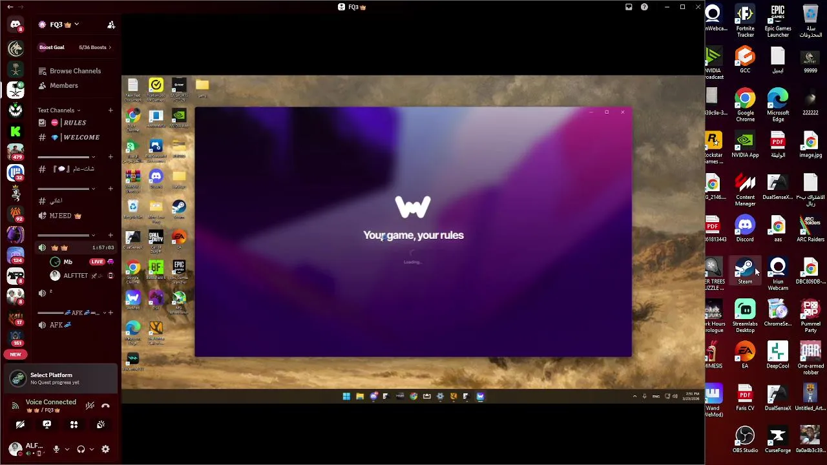Open Faris CV PDF file
Image resolution: width=827 pixels, height=465 pixels.
[x=745, y=398]
